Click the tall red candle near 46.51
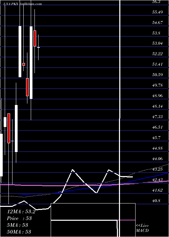The width and height of the screenshot is (169, 237). 9,128
